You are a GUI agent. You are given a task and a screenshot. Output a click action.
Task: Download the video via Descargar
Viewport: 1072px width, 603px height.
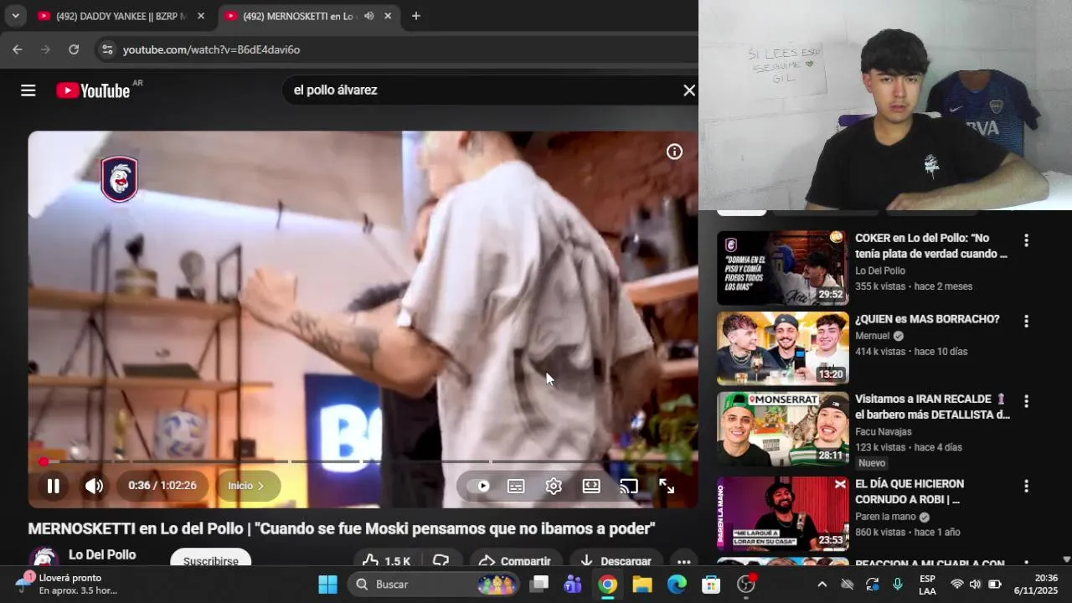point(616,560)
